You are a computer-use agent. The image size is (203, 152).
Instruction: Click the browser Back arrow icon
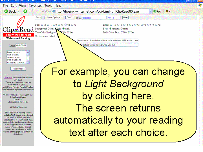coord(6,11)
